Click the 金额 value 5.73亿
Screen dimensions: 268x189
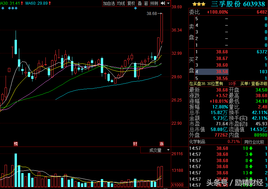220,118
